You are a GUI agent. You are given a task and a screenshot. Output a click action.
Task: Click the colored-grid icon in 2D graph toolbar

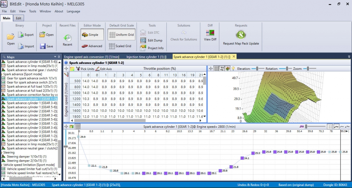71,126
